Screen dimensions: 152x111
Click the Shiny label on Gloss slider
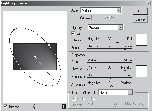128,60
